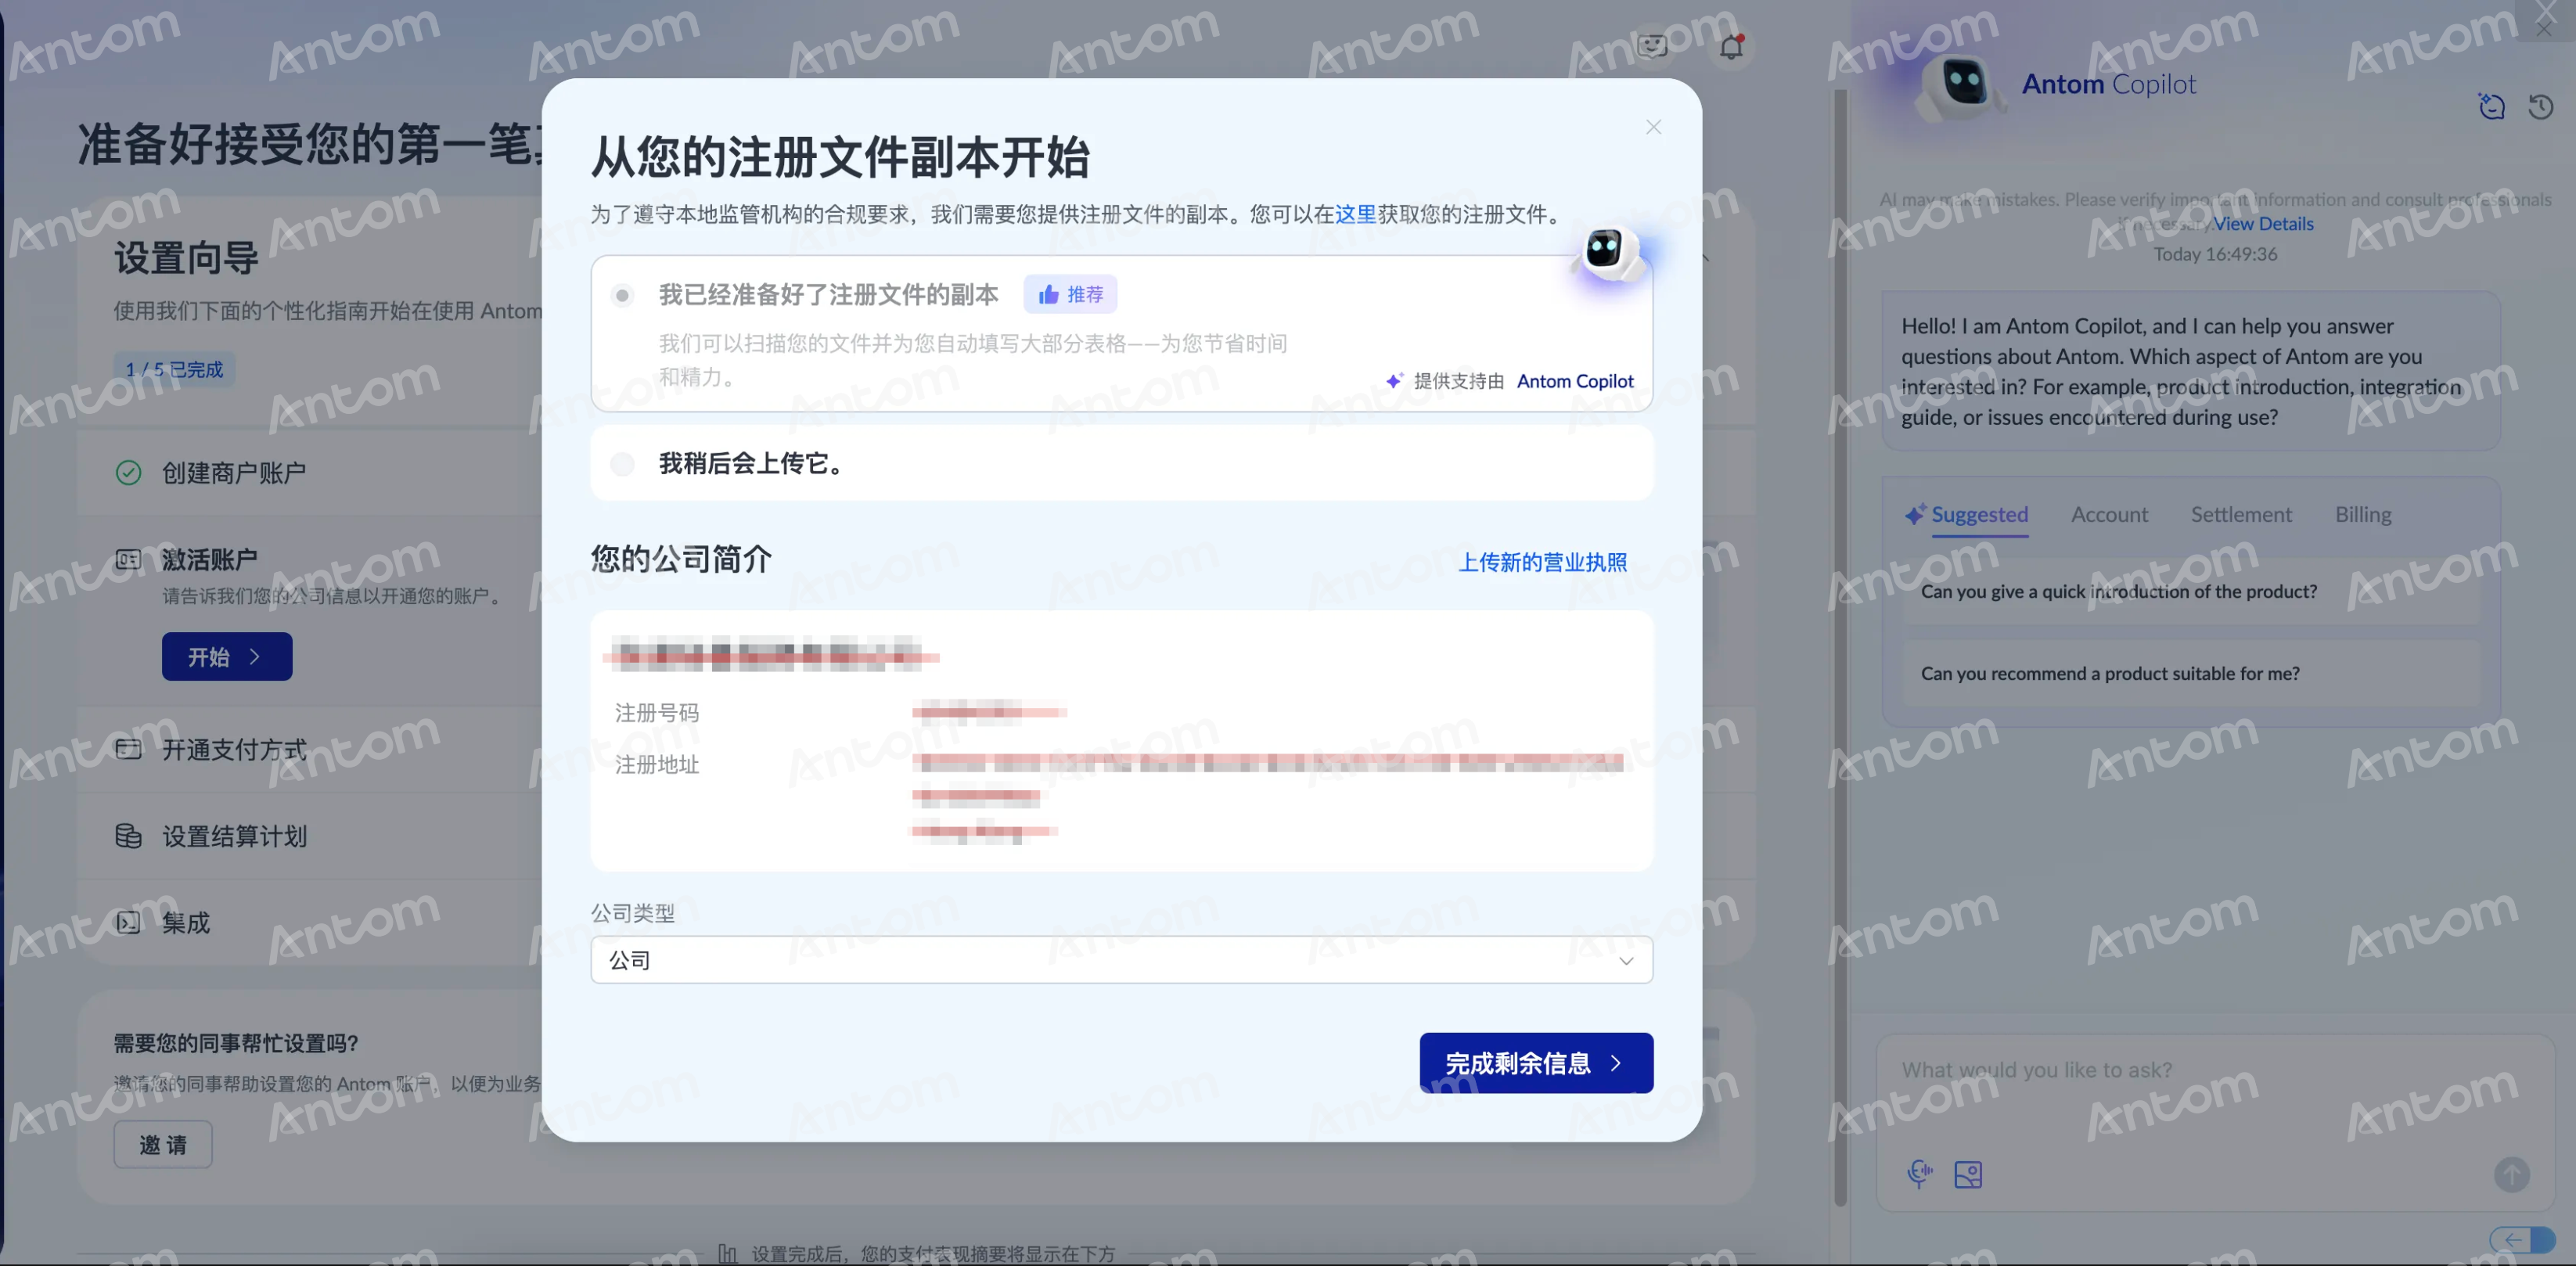The width and height of the screenshot is (2576, 1266).
Task: Send the Copilot message with arrow button
Action: 2511,1174
